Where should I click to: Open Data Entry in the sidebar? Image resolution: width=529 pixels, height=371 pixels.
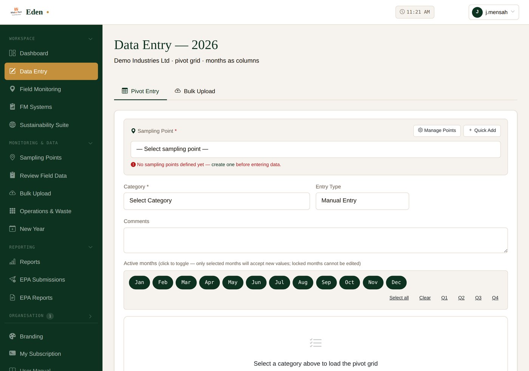click(x=51, y=71)
